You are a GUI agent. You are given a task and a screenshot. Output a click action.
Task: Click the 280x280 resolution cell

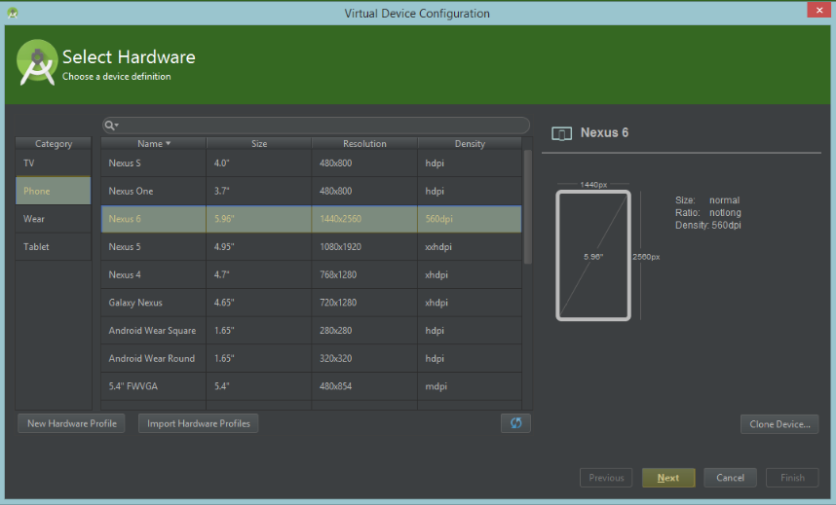pos(364,330)
